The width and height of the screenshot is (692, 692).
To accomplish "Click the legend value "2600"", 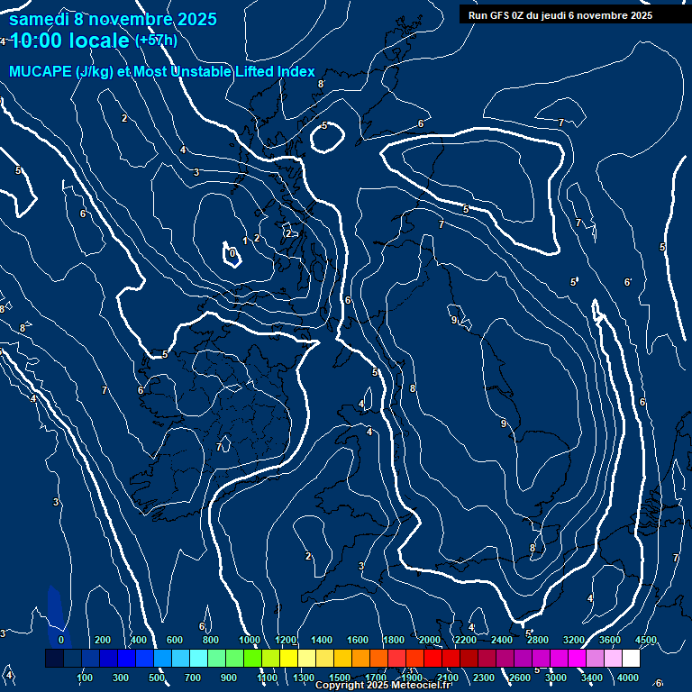I will [520, 678].
